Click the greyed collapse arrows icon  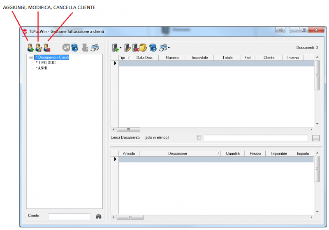tap(66, 47)
